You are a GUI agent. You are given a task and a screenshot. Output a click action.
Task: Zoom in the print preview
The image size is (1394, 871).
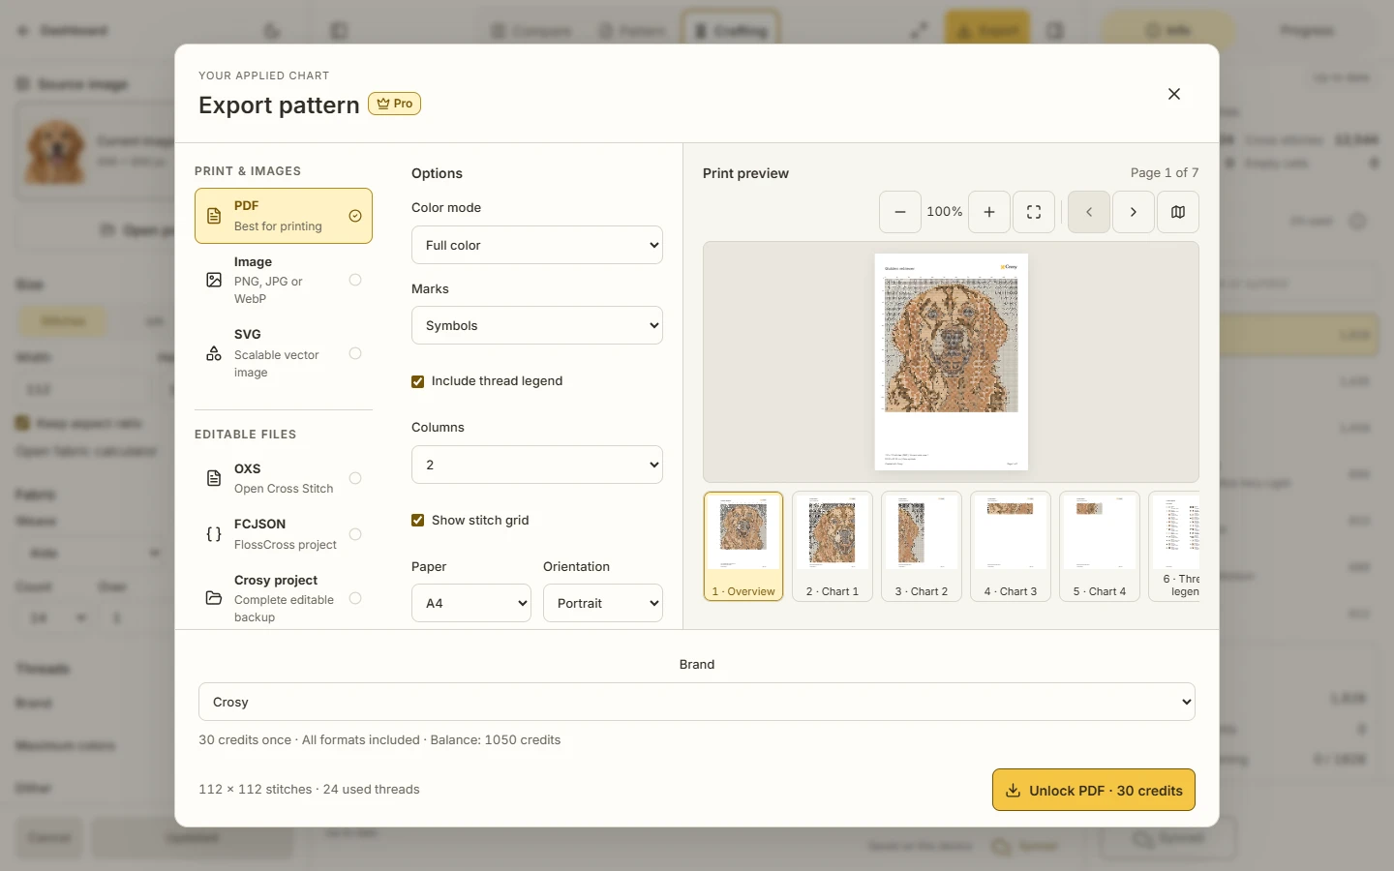coord(989,212)
